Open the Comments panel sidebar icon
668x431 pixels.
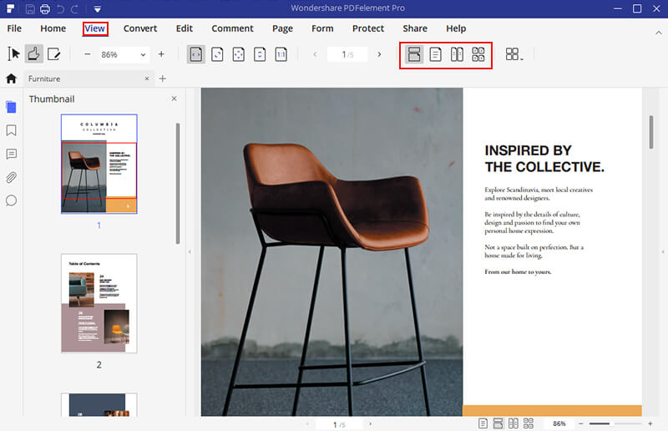coord(12,154)
